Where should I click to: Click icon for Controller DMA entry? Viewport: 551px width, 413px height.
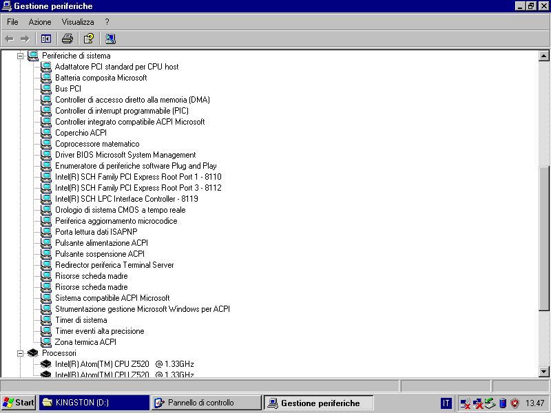pos(45,99)
